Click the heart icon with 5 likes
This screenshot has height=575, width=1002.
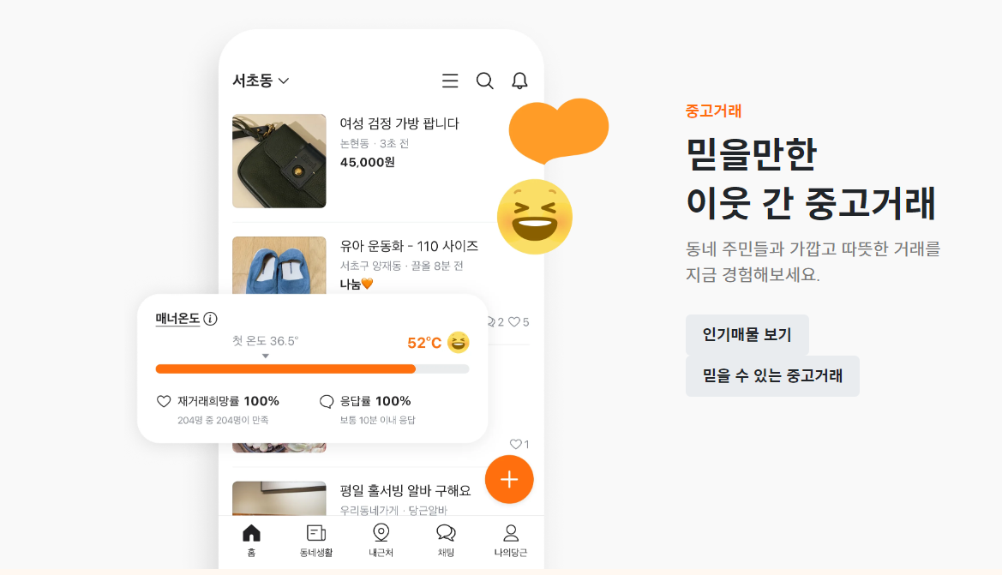pos(513,322)
